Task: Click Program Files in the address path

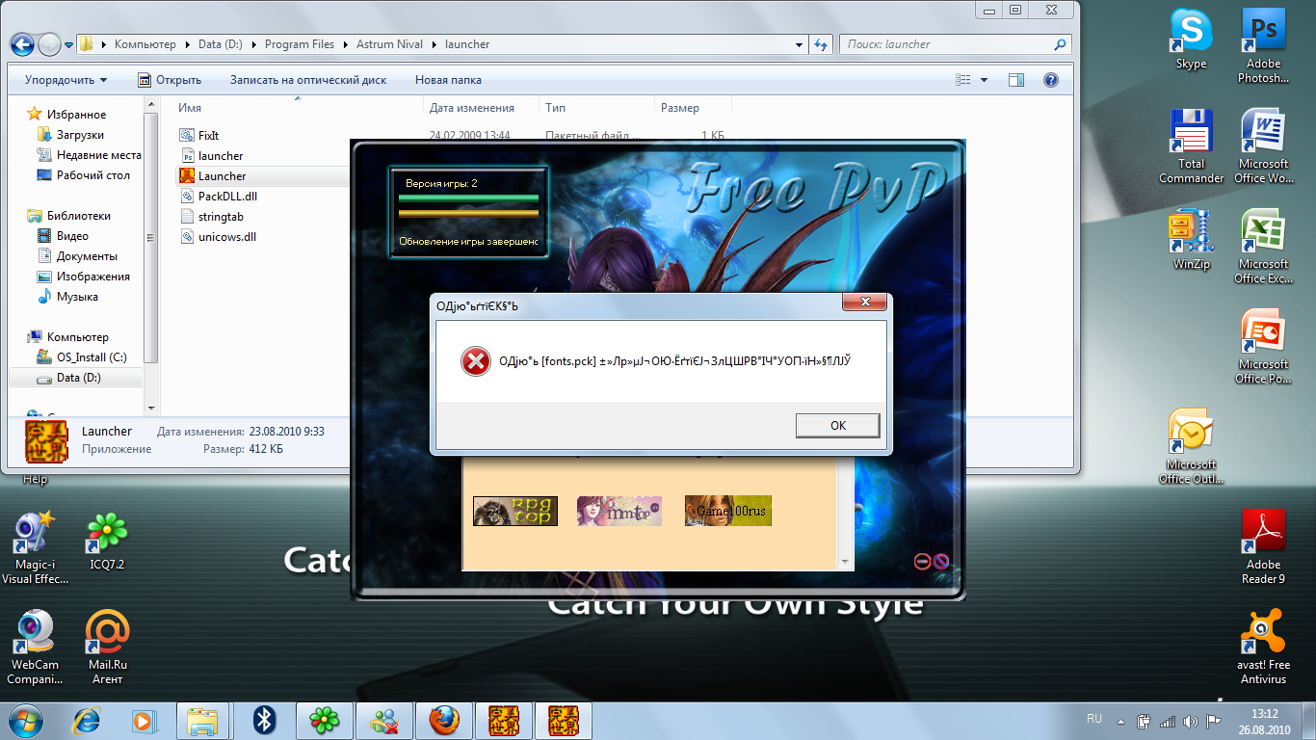Action: click(x=300, y=44)
